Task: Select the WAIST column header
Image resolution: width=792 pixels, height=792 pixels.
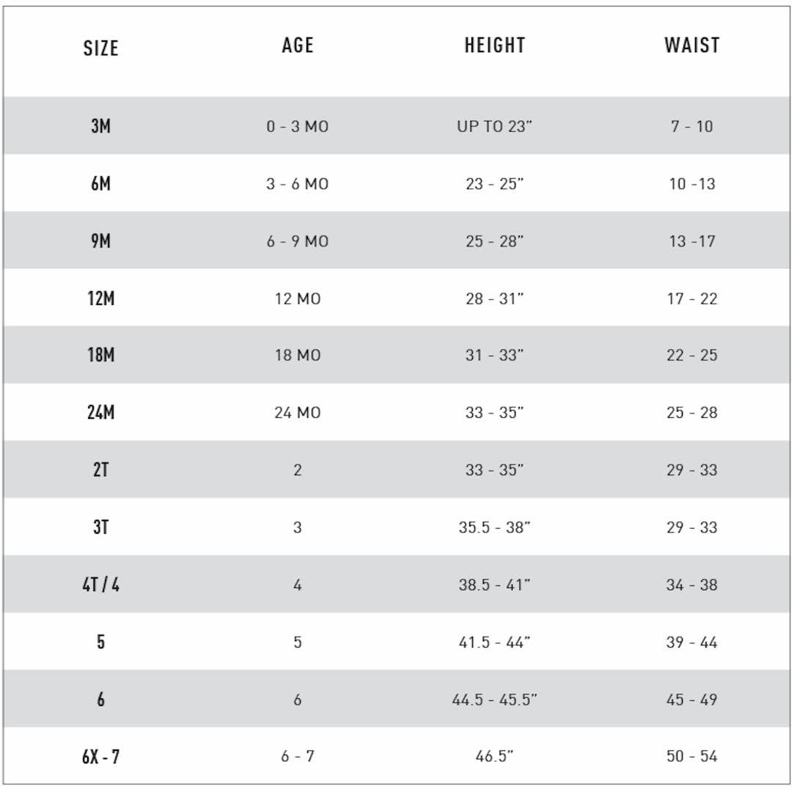Action: (x=692, y=45)
